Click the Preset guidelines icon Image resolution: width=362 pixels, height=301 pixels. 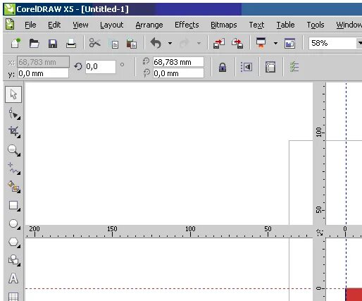[x=270, y=67]
